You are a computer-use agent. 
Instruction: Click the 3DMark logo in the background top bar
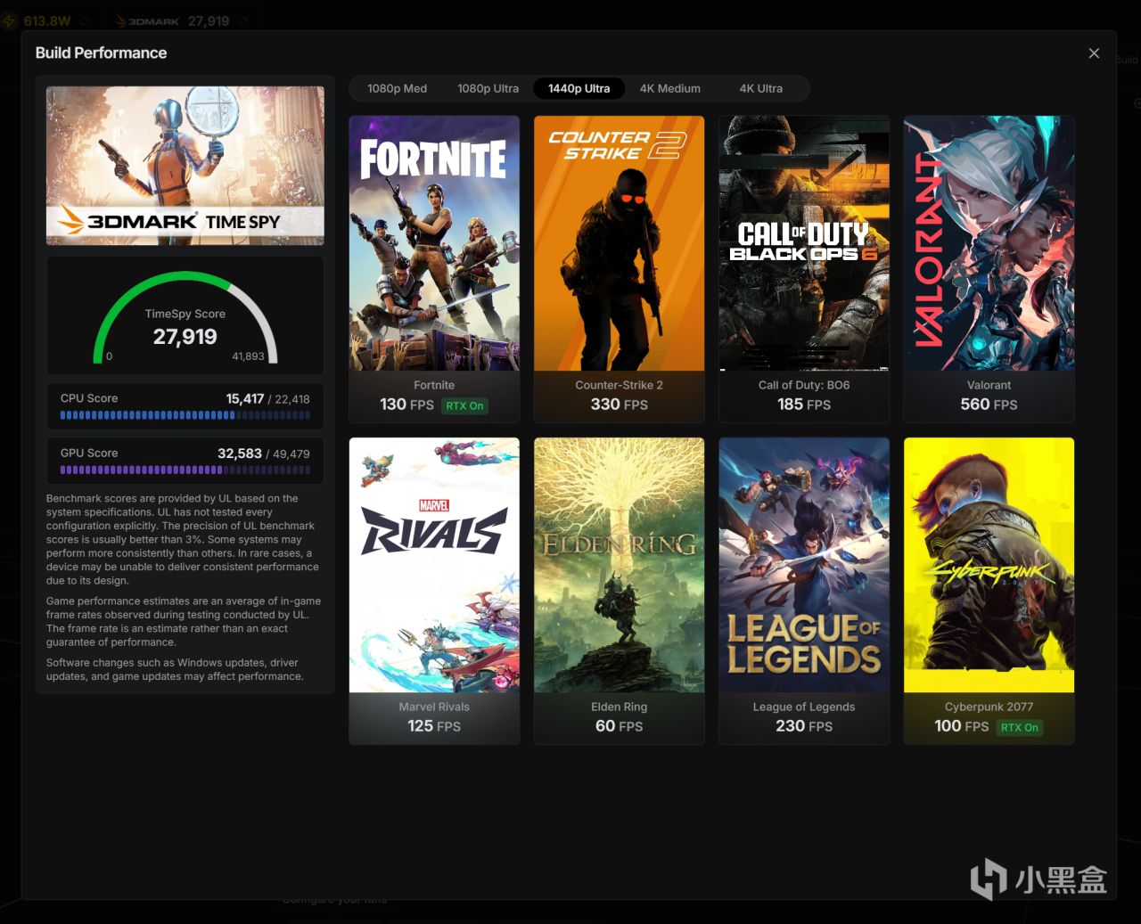click(x=148, y=20)
